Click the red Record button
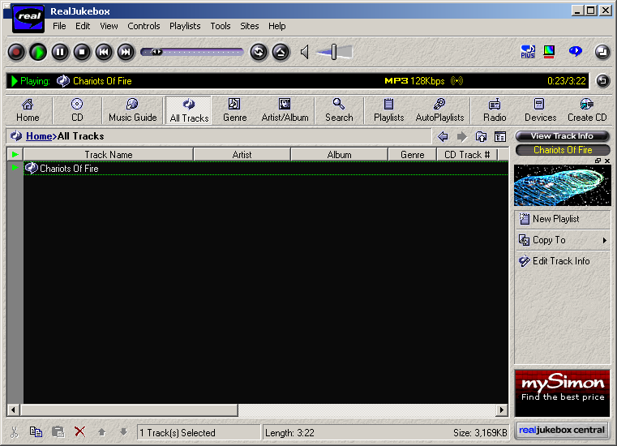 coord(16,52)
